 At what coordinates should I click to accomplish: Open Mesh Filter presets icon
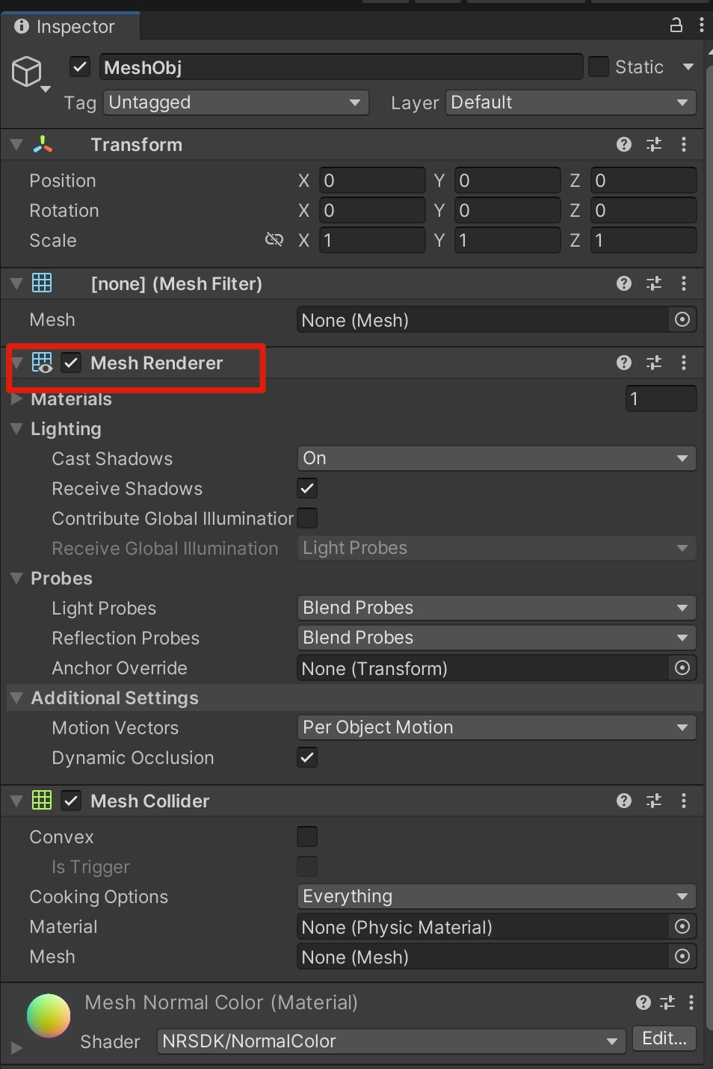[654, 283]
